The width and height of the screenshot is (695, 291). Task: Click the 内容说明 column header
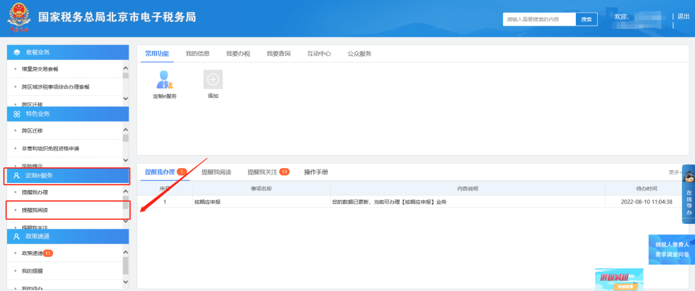coord(468,189)
